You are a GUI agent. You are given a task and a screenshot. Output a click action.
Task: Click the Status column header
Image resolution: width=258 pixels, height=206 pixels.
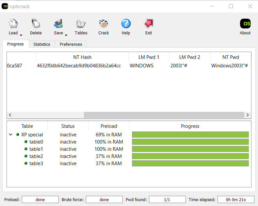68,126
